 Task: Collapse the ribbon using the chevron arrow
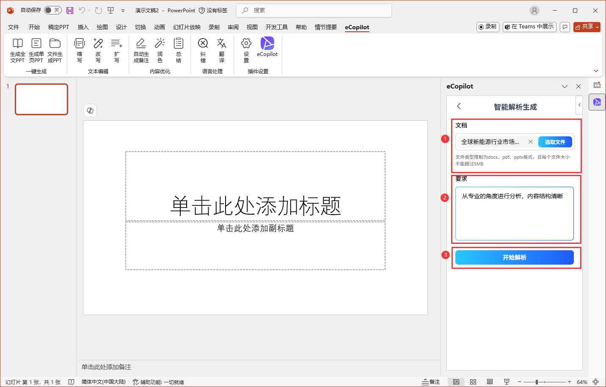[x=596, y=71]
